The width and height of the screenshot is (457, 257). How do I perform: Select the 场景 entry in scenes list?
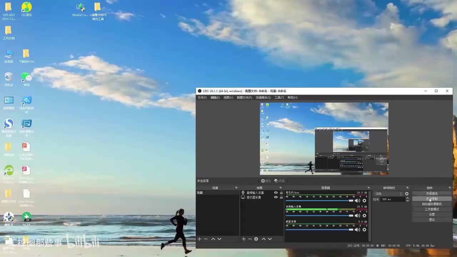point(217,193)
